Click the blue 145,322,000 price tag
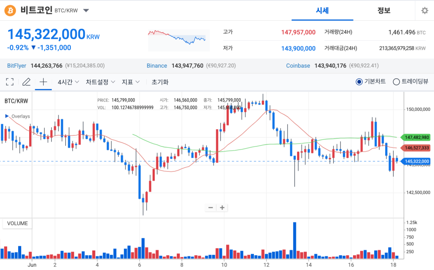The height and width of the screenshot is (270, 434). 415,161
